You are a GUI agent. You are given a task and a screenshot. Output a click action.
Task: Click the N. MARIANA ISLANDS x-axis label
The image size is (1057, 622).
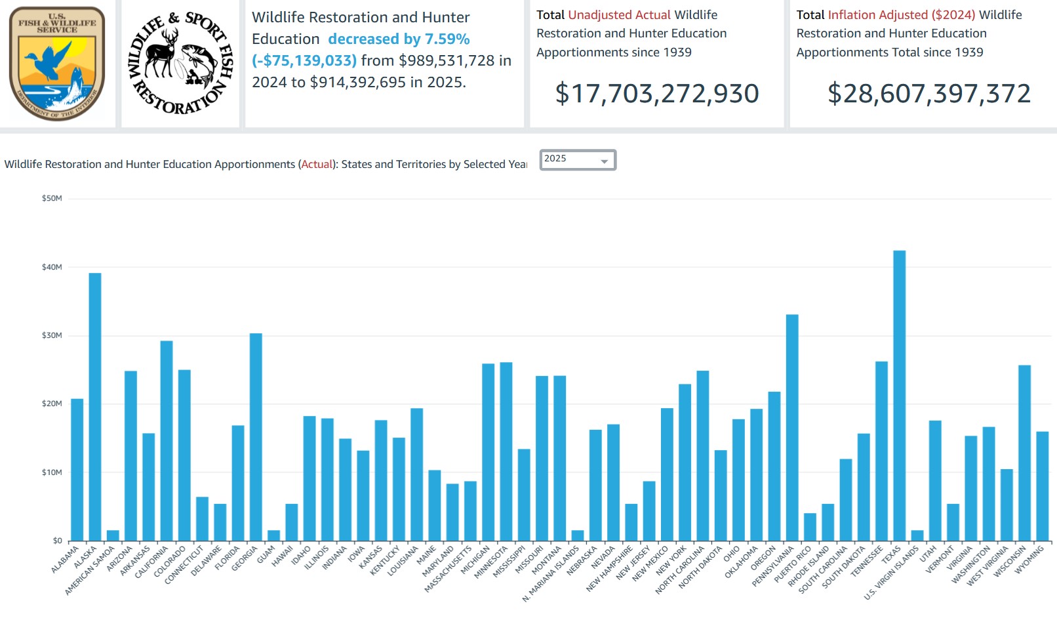(x=551, y=573)
